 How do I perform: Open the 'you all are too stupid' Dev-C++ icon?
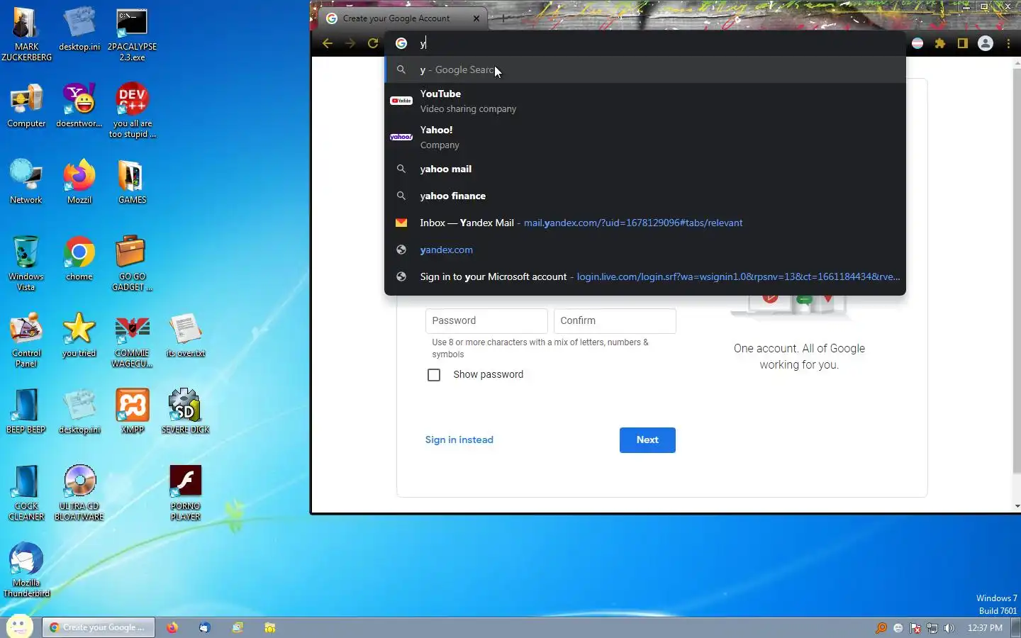(x=132, y=111)
